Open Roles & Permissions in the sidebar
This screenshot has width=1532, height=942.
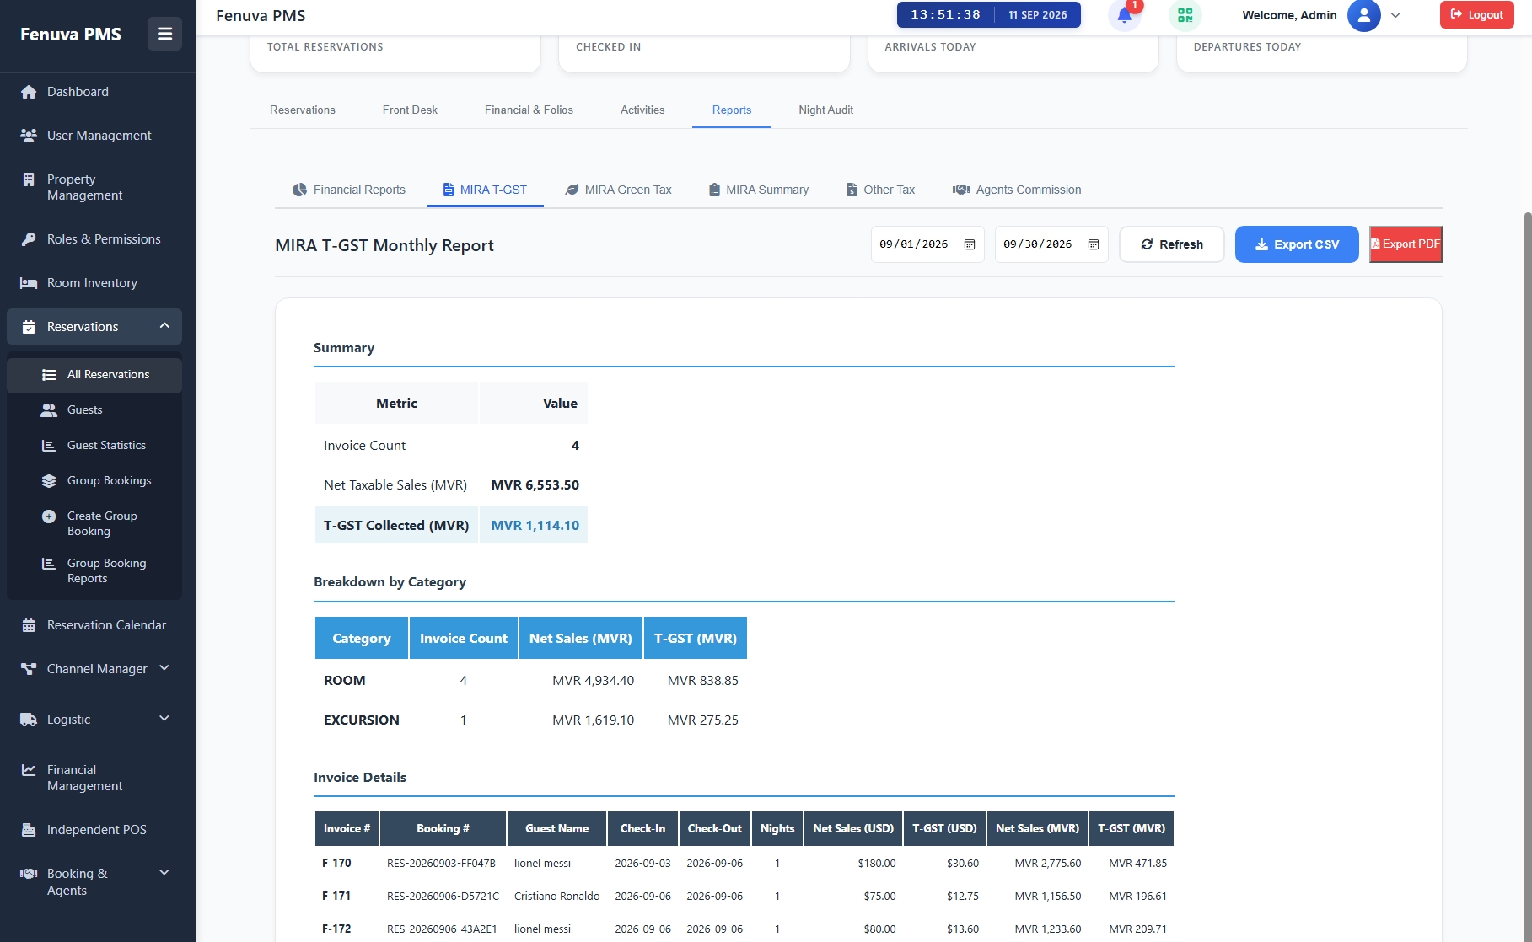[98, 239]
